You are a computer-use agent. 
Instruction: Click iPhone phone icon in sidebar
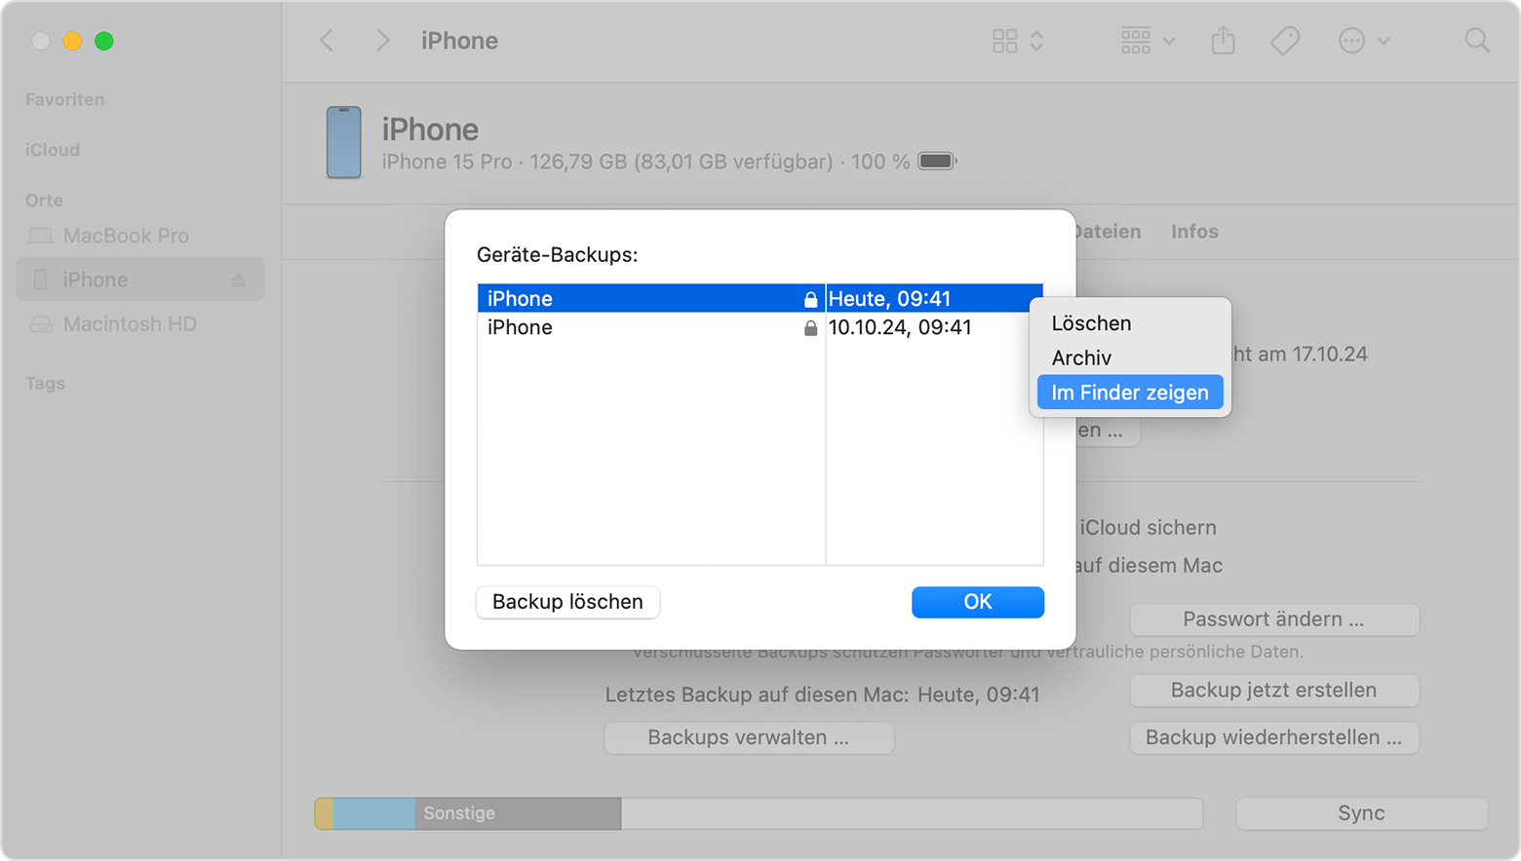click(x=40, y=281)
